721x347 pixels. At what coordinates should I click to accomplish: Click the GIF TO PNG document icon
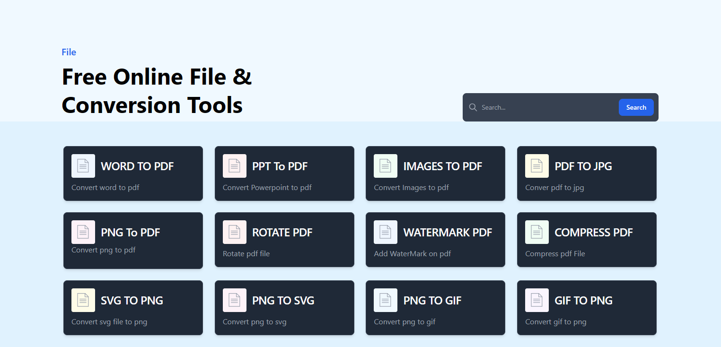[x=537, y=300]
